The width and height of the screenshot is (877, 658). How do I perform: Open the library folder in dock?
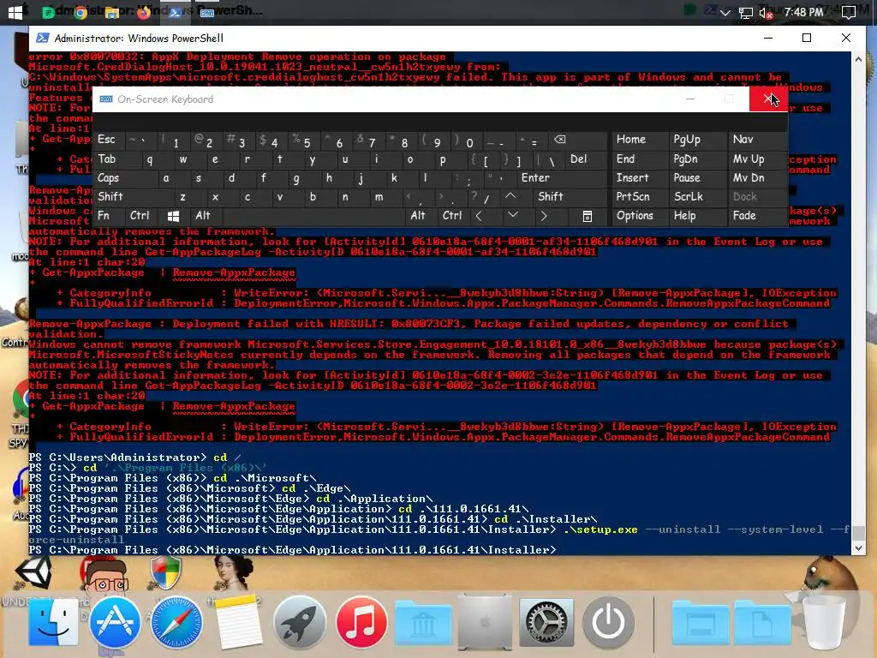pyautogui.click(x=423, y=624)
